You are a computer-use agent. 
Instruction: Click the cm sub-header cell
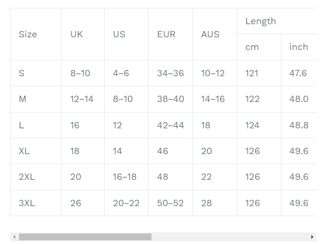(x=259, y=47)
